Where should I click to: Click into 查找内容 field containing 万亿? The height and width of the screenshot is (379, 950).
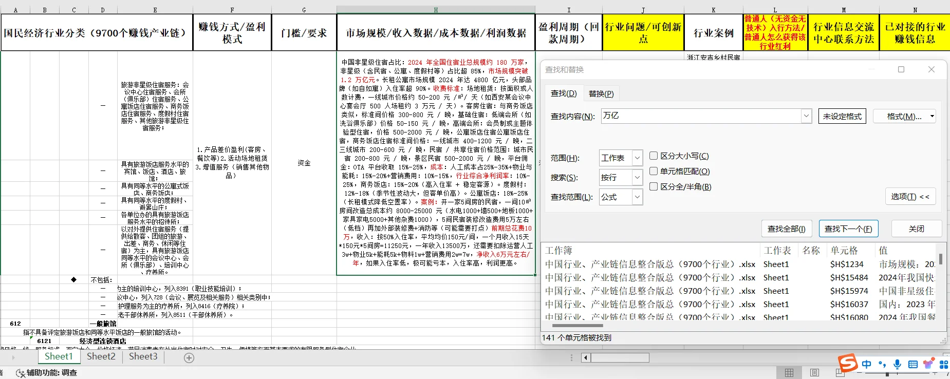pyautogui.click(x=701, y=116)
